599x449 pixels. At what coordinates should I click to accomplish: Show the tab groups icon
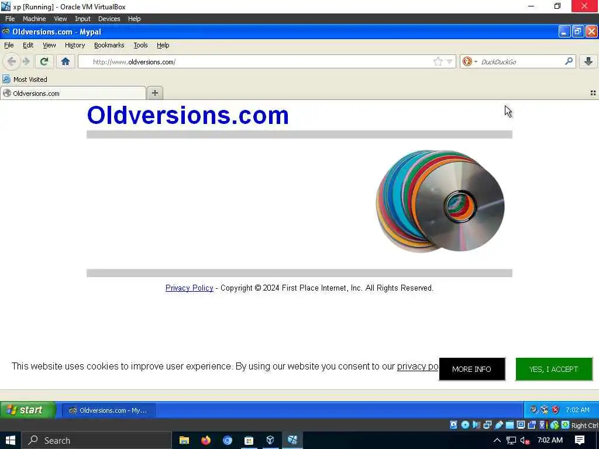tap(593, 93)
